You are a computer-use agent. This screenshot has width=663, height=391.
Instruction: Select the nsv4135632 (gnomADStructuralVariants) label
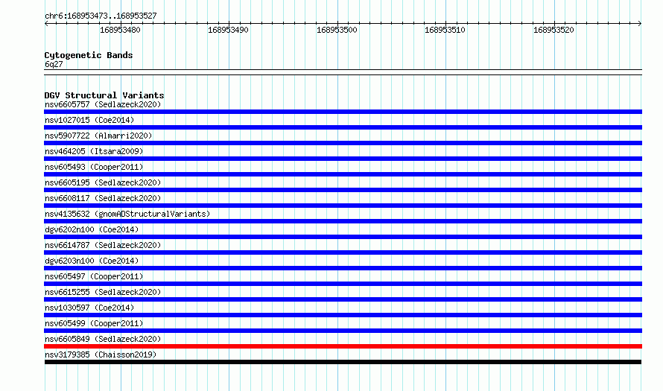pos(127,214)
